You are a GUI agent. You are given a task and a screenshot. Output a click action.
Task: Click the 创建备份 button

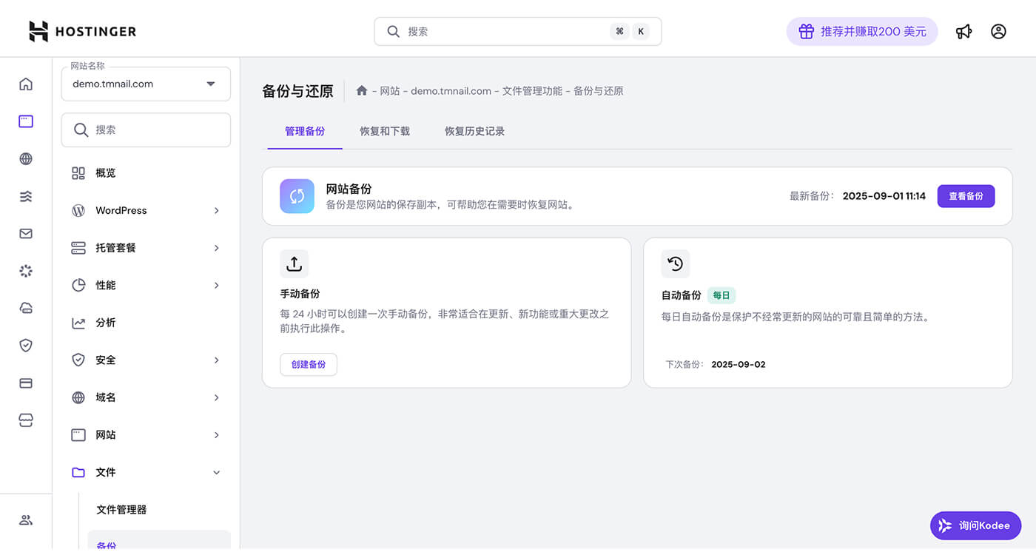point(309,365)
